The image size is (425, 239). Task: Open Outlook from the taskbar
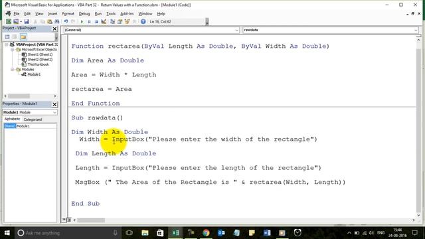[x=221, y=233]
